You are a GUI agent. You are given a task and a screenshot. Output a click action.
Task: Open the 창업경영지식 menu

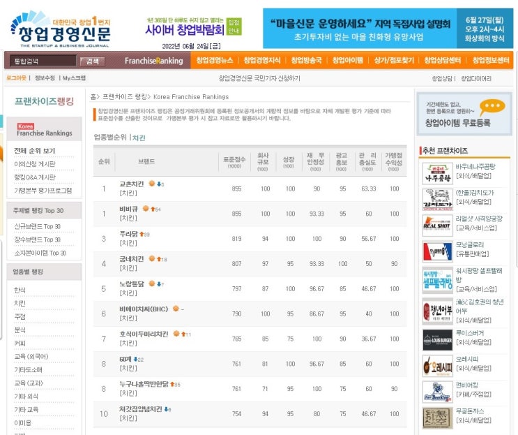pos(262,60)
